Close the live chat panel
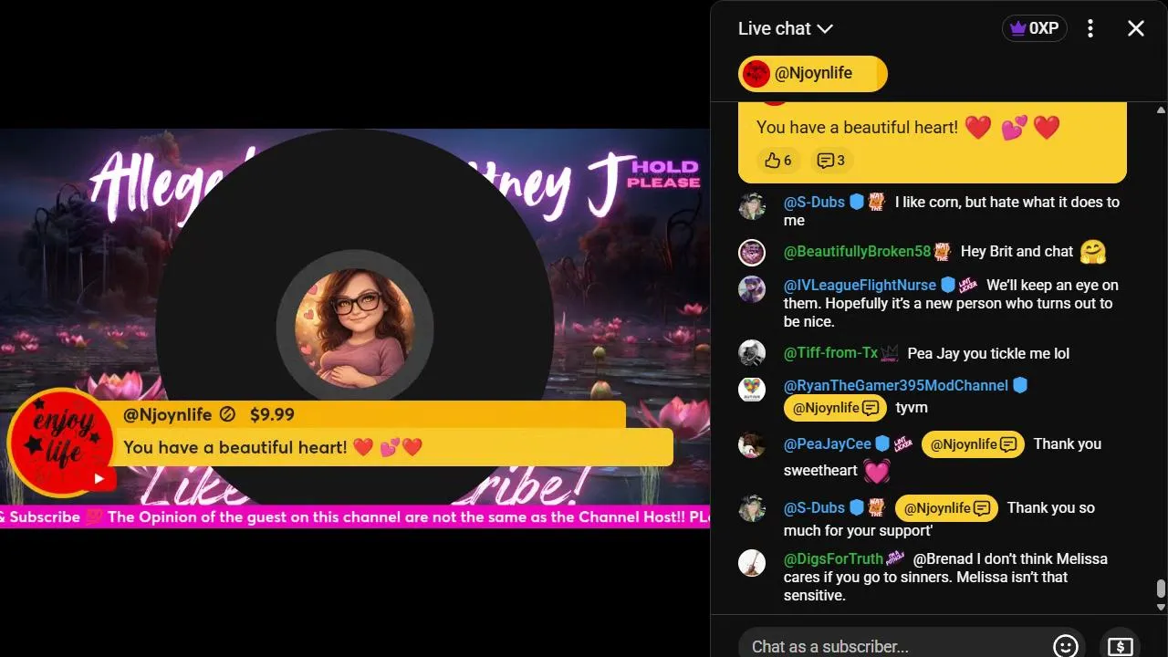 [x=1136, y=28]
